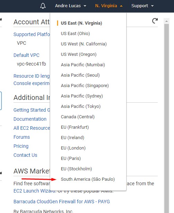The height and width of the screenshot is (213, 174).
Task: Select Canada (Central) region
Action: 78,117
